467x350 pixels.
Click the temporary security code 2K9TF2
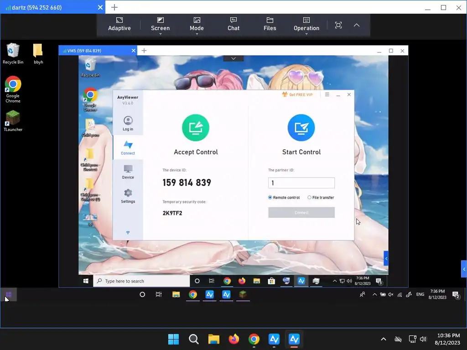click(172, 213)
